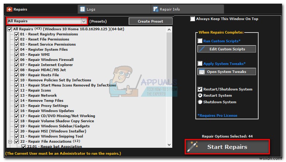
Task: Collapse the 22 - Repair File Associations node
Action: click(x=10, y=142)
